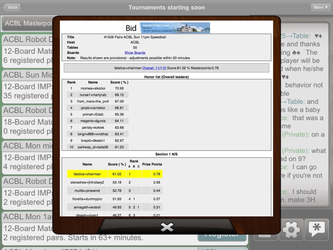Click the Bid logo at top

pyautogui.click(x=131, y=28)
